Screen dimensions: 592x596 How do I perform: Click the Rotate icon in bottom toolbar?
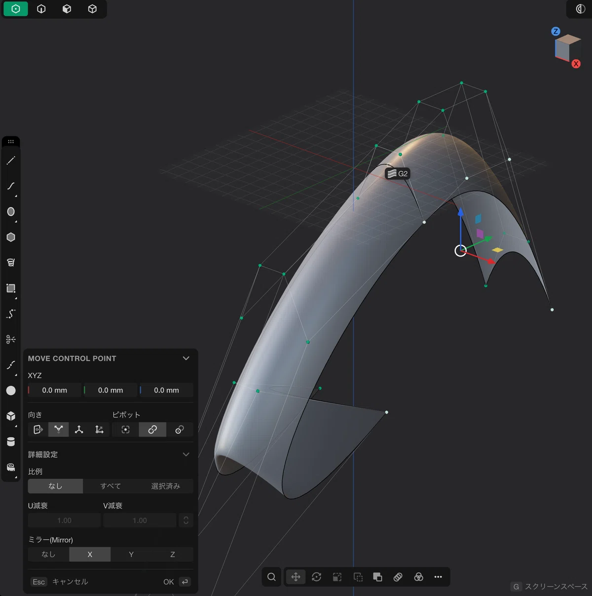click(317, 577)
